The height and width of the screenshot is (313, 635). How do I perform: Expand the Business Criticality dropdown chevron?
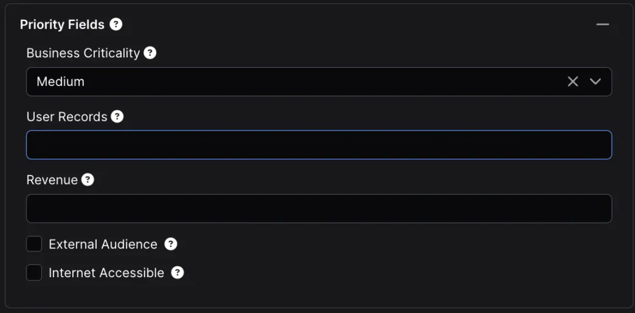(595, 82)
